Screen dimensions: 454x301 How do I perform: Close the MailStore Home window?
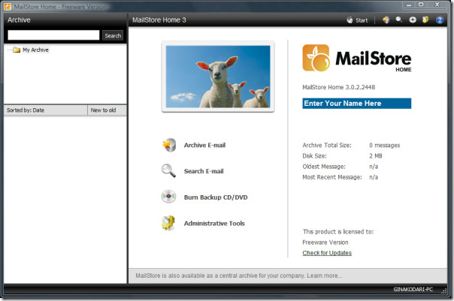tap(437, 5)
